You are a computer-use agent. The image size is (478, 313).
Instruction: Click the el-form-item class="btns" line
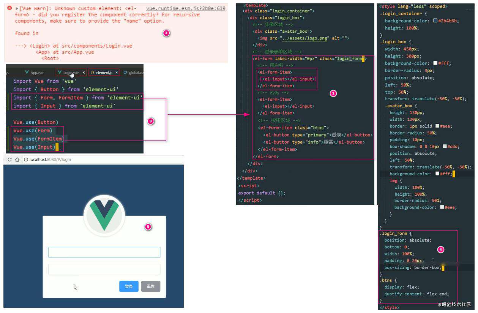293,128
